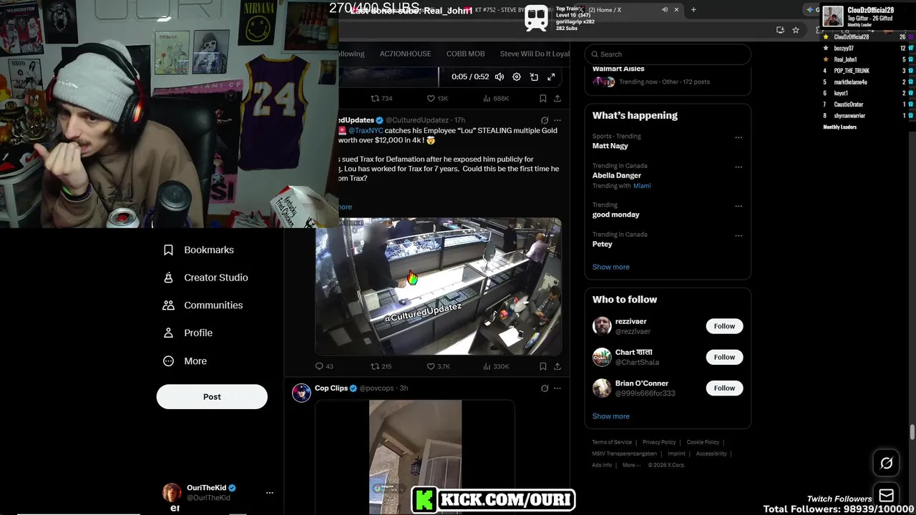Open the Miami trending-with link

click(x=642, y=186)
